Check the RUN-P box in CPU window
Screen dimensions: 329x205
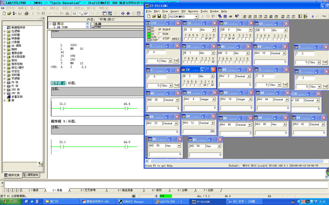pos(160,29)
